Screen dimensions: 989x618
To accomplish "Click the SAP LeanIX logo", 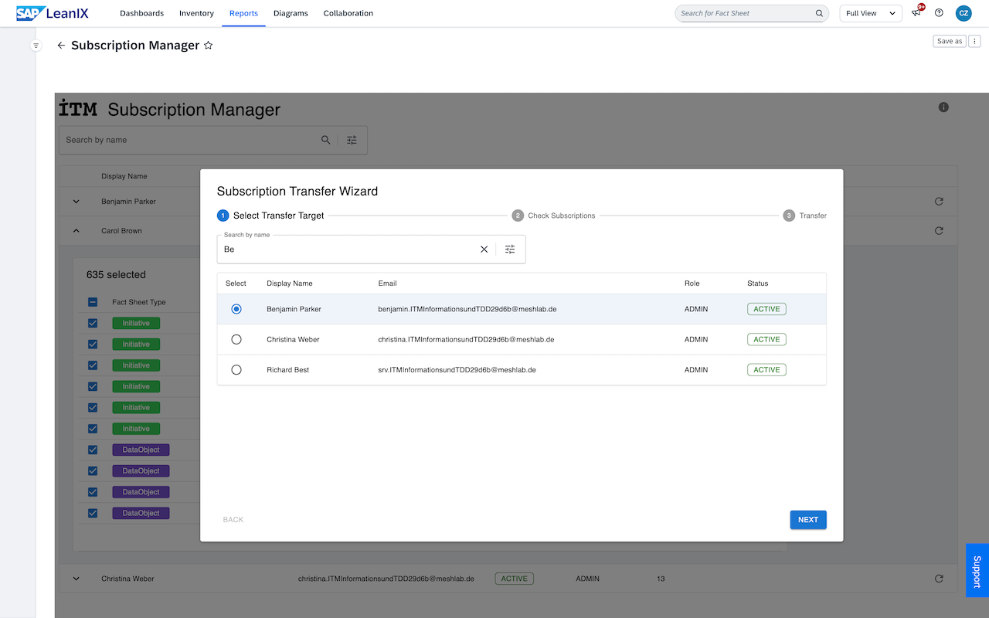I will pyautogui.click(x=53, y=13).
